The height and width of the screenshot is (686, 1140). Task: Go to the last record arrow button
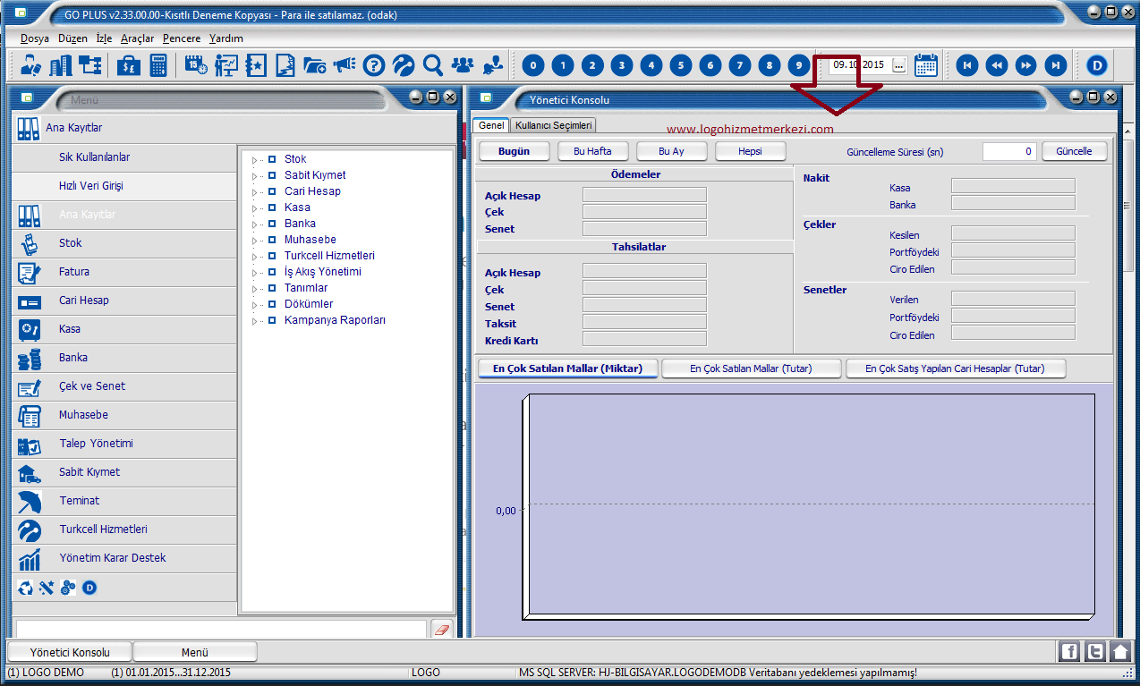click(x=1056, y=64)
